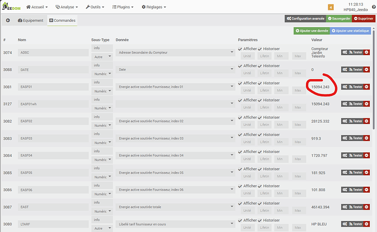Click the help question mark icon
The image size is (377, 232).
373,5
